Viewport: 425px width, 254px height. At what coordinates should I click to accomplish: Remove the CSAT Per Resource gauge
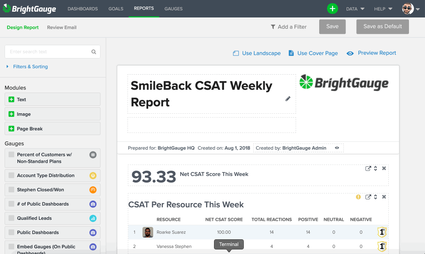[x=384, y=197]
